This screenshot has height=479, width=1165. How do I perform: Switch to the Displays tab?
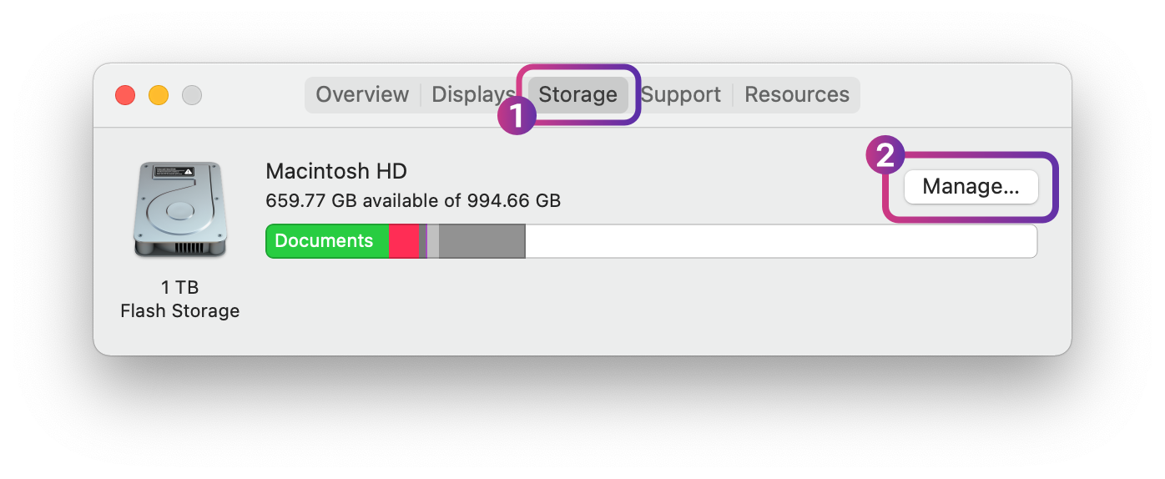coord(471,95)
